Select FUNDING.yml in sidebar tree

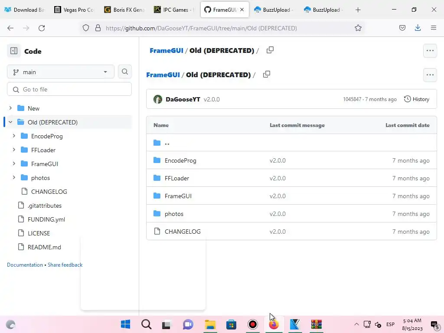tap(46, 219)
